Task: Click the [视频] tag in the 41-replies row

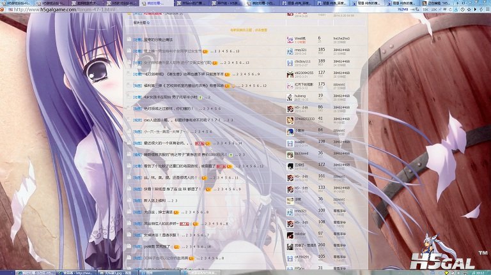Action: click(x=138, y=121)
